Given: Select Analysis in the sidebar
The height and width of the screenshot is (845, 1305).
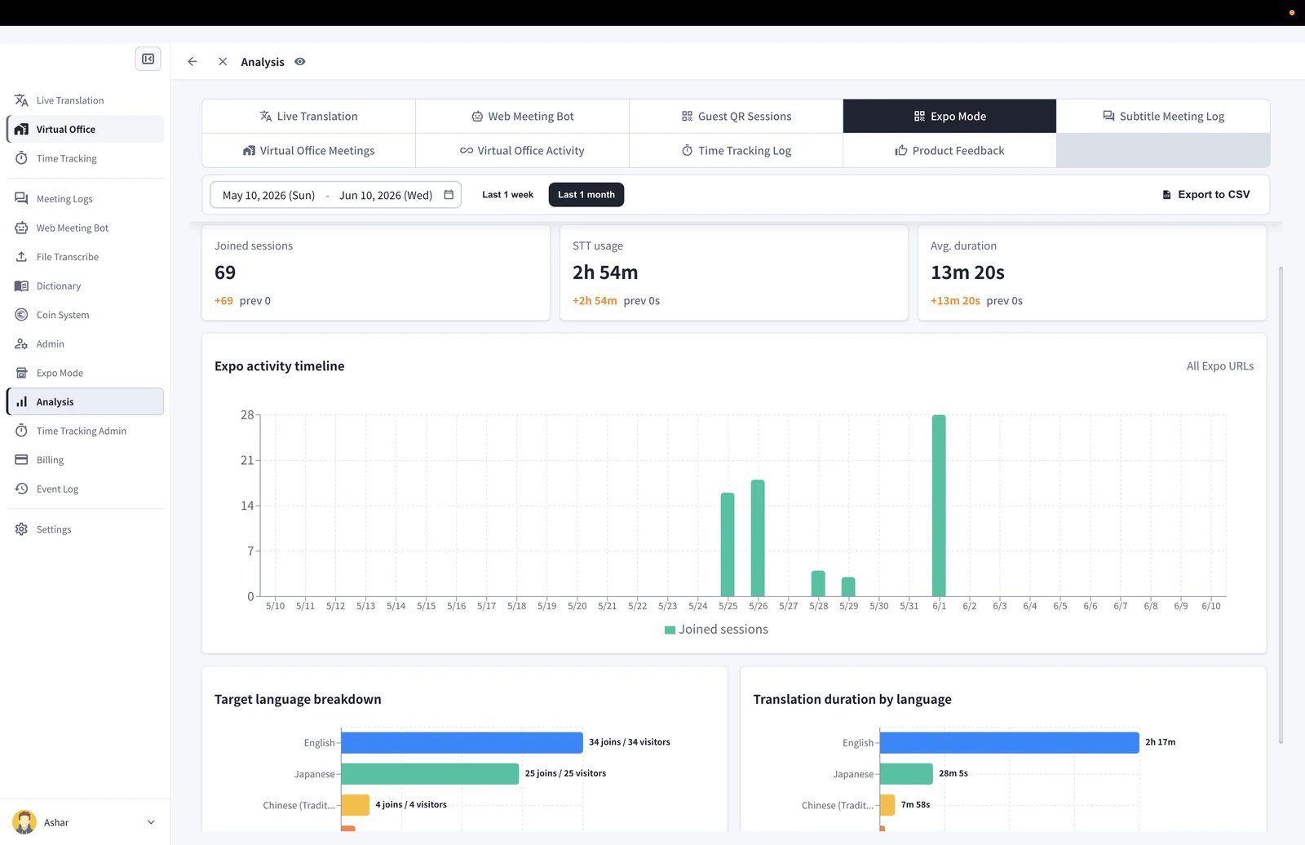Looking at the screenshot, I should pos(85,402).
